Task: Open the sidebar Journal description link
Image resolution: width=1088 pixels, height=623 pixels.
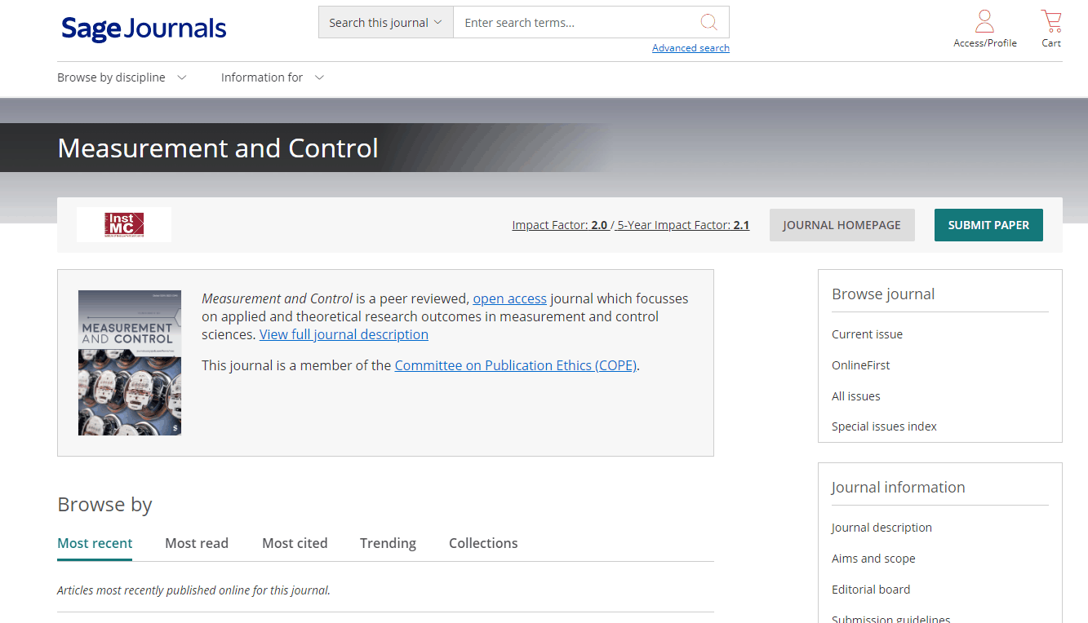Action: [x=882, y=528]
